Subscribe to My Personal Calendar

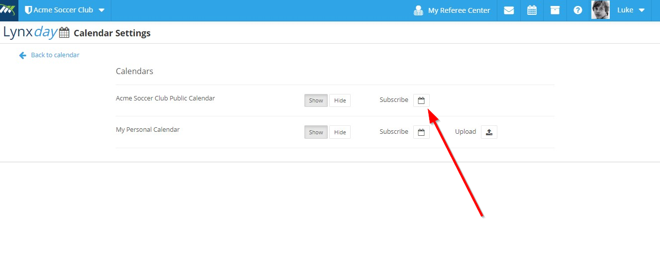[x=421, y=132]
